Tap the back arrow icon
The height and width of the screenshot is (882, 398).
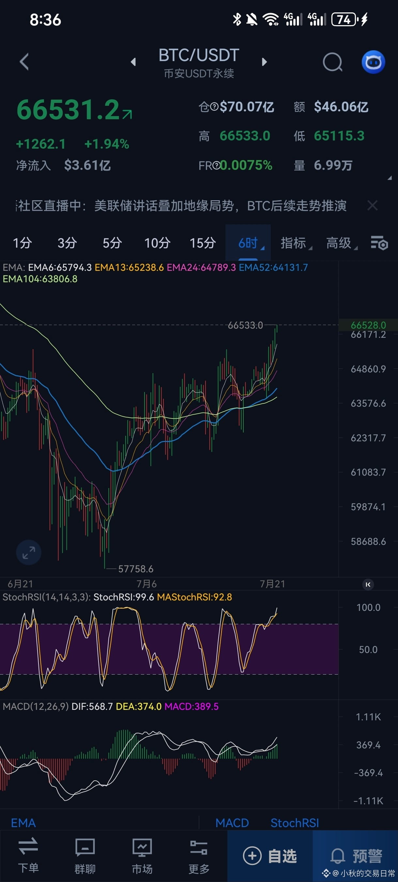24,62
